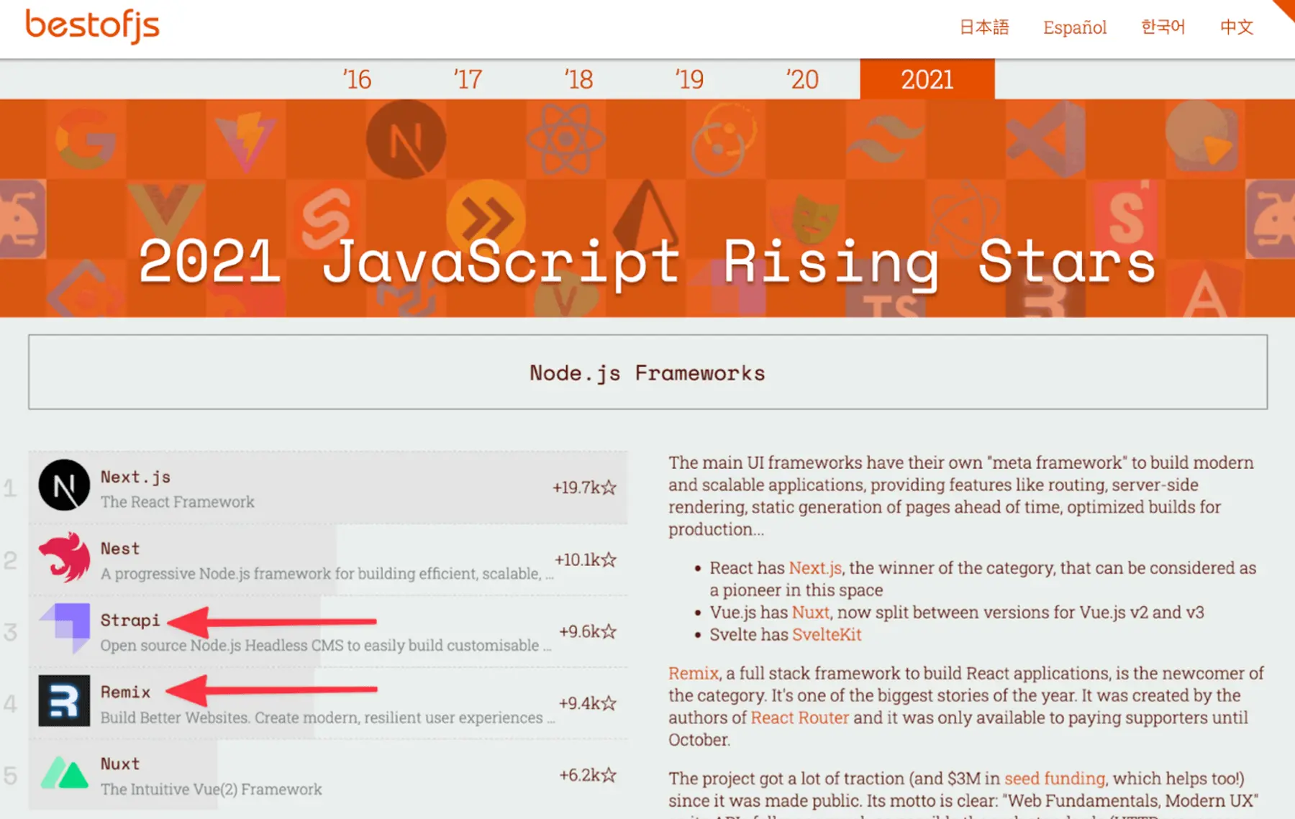This screenshot has width=1295, height=819.
Task: Follow the Nuxt link in the bullet list
Action: [x=812, y=613]
